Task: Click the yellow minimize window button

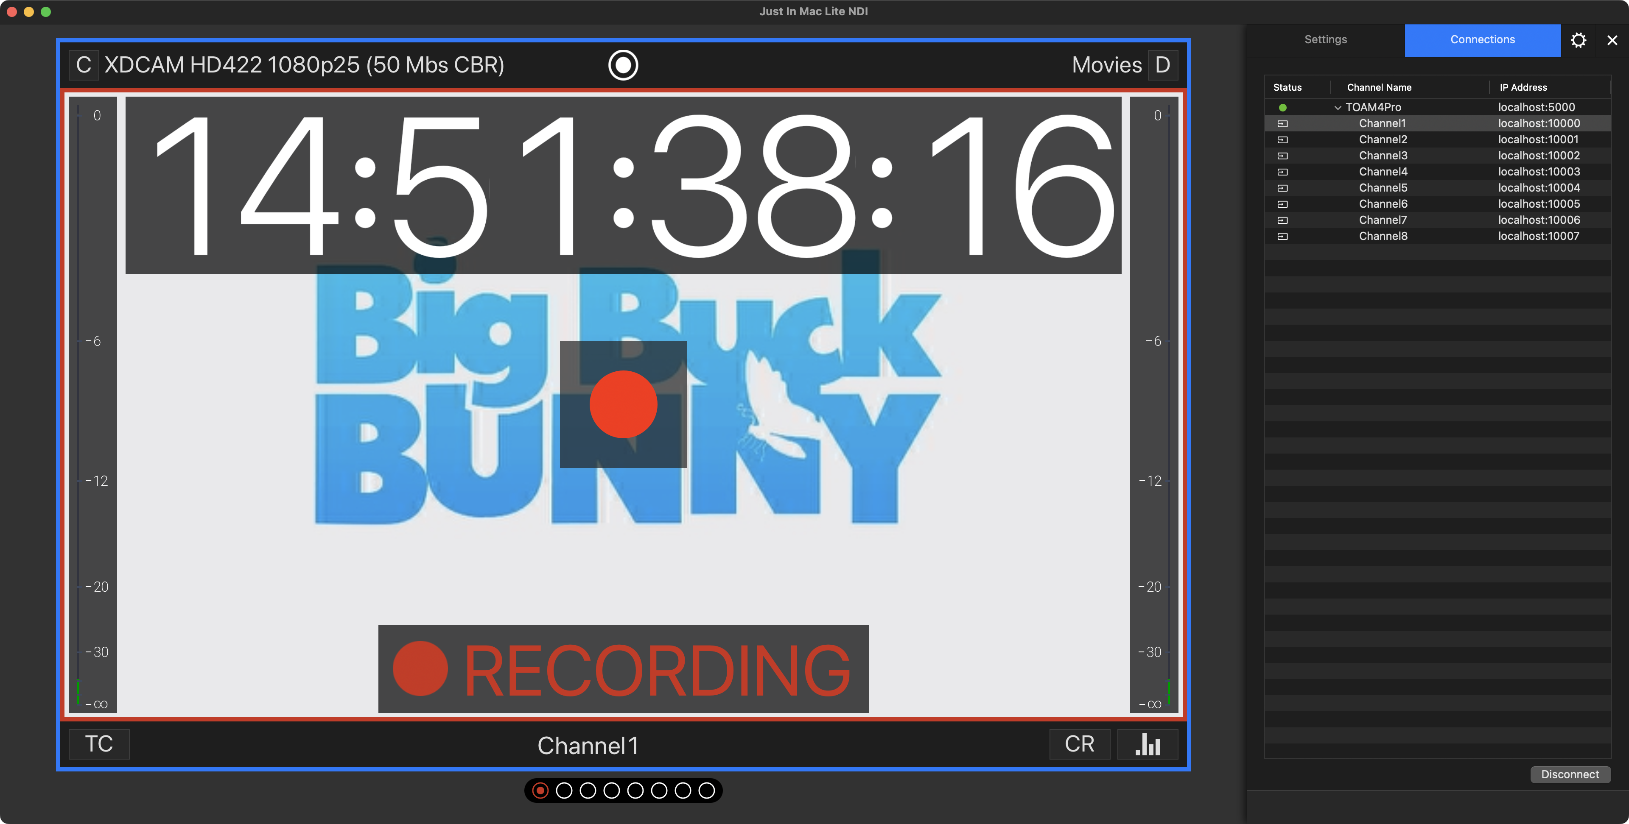Action: click(28, 12)
